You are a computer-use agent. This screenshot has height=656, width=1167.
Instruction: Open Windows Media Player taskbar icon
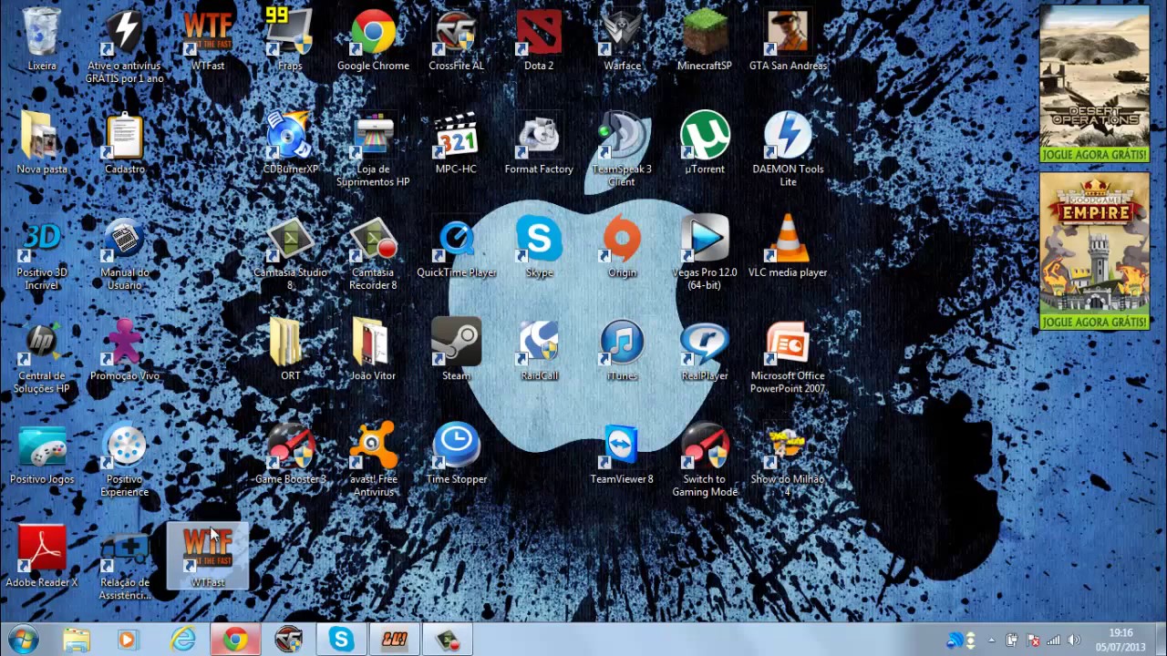[x=128, y=640]
